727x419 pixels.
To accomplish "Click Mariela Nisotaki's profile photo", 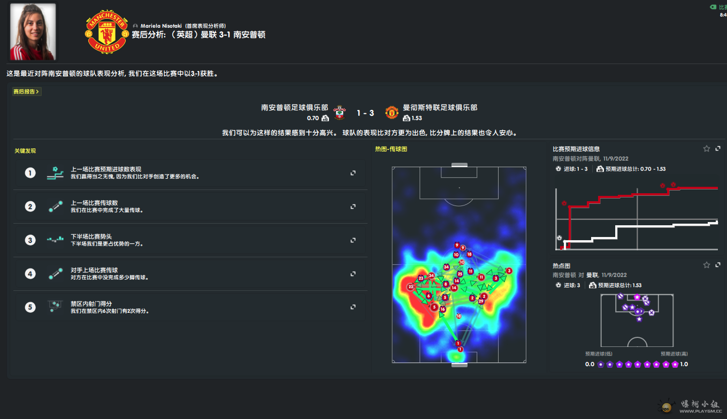I will tap(33, 32).
